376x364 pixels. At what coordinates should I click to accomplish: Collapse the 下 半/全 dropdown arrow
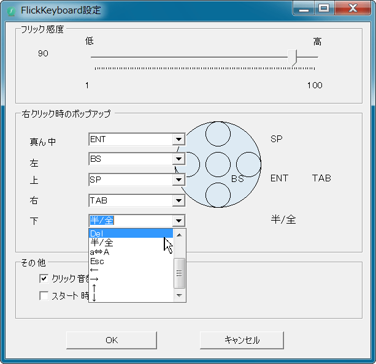(178, 221)
